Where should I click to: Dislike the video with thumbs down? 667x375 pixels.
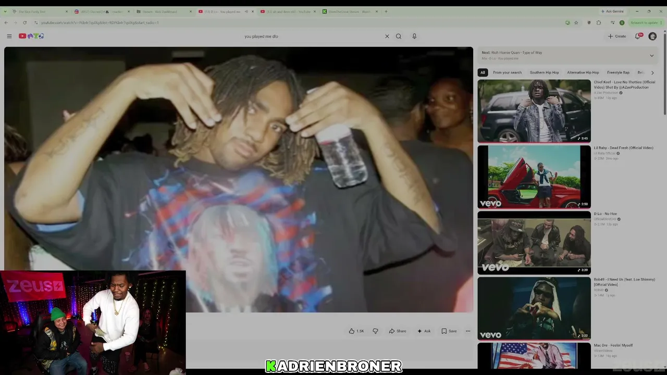(375, 331)
